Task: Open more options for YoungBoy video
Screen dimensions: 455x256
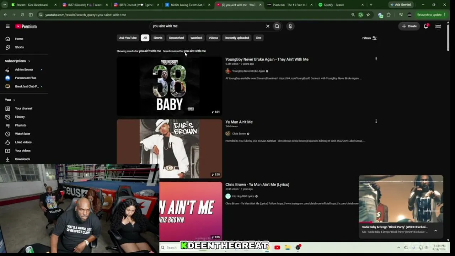Action: (x=376, y=59)
